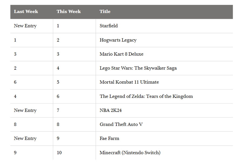Select the Grand Theft Auto V title
The width and height of the screenshot is (243, 164).
(121, 124)
